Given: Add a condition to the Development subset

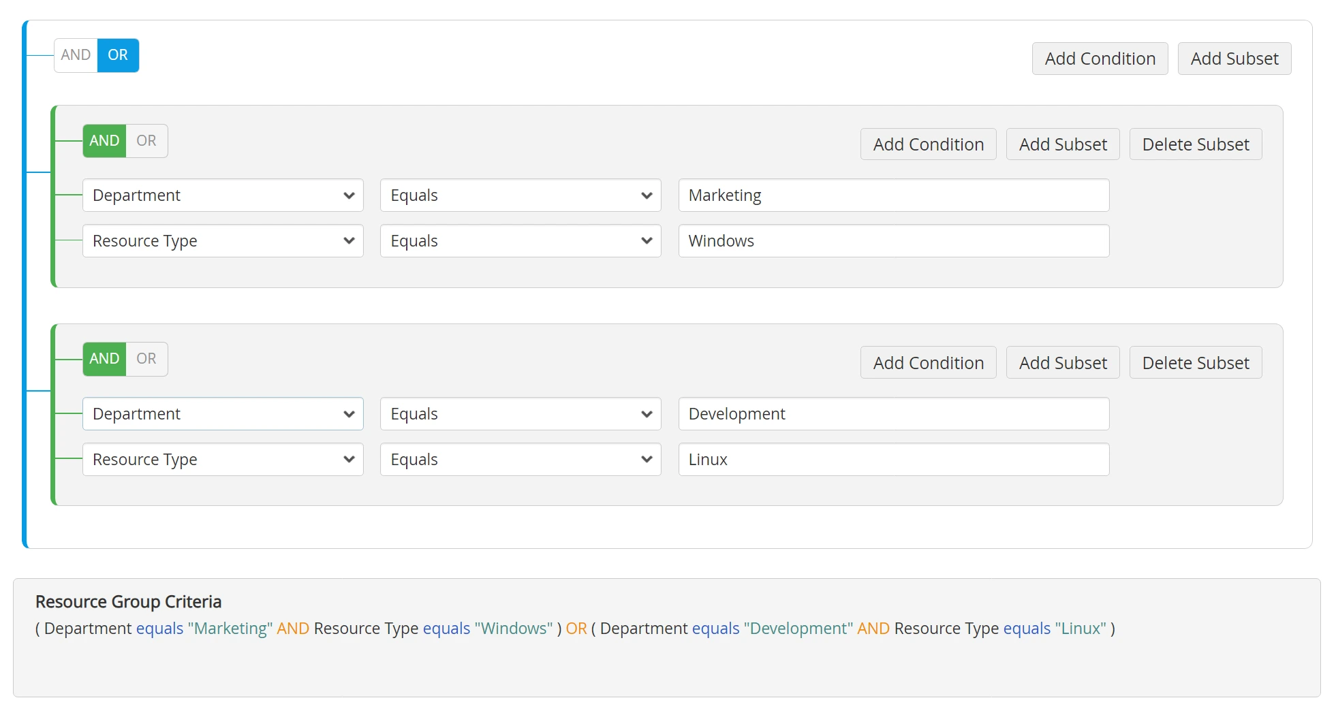Looking at the screenshot, I should [x=928, y=363].
